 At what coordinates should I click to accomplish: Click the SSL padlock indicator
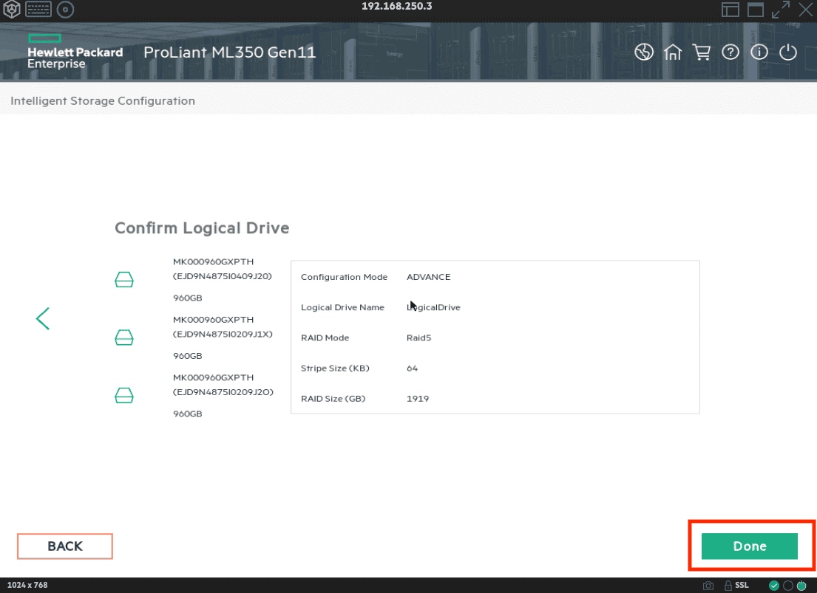pos(736,586)
